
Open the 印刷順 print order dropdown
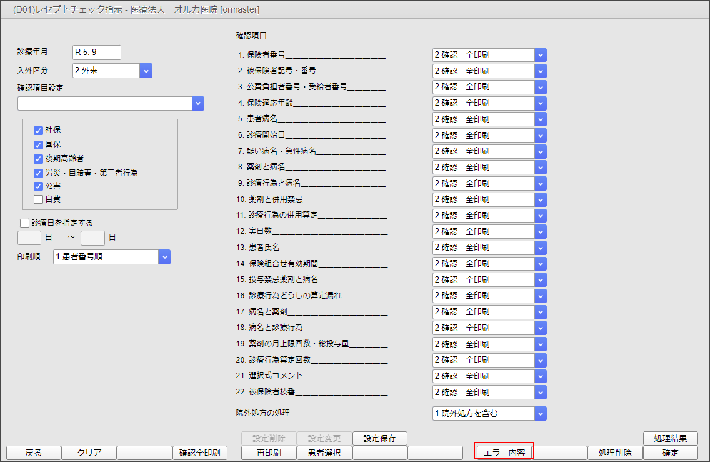point(164,256)
